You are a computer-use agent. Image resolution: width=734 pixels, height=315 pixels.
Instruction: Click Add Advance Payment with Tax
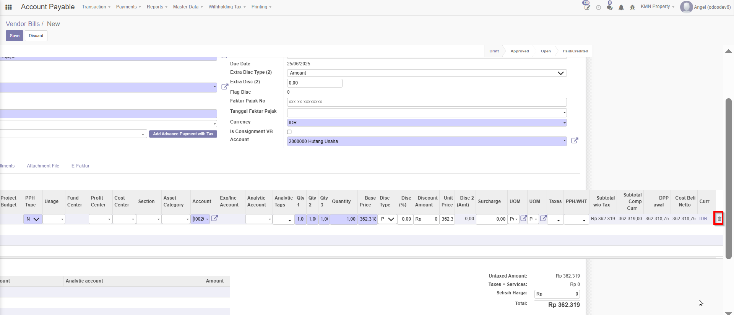[183, 134]
